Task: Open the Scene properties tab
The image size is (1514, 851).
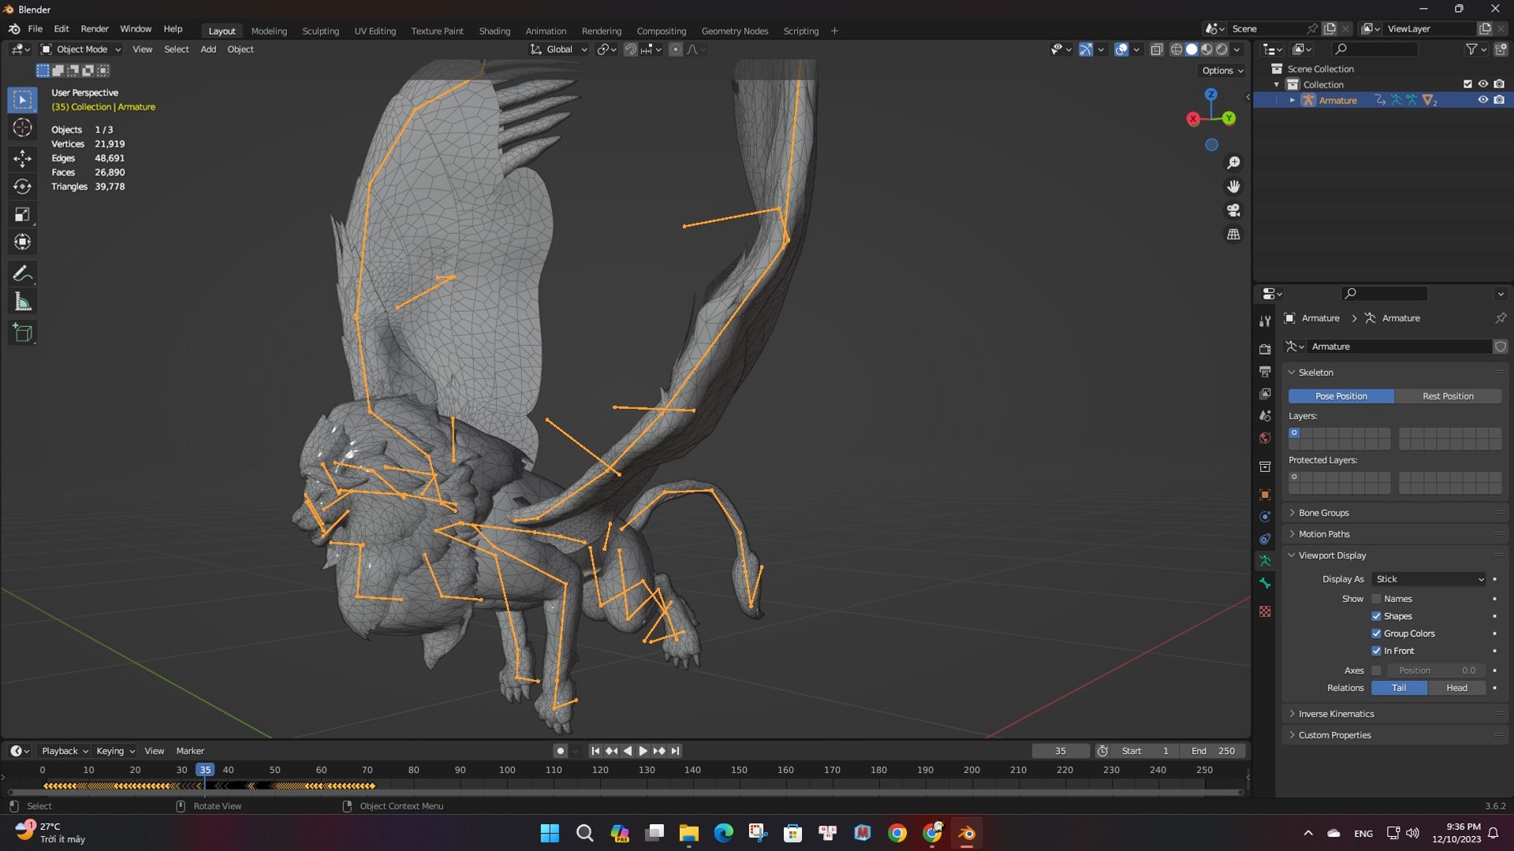Action: point(1265,415)
